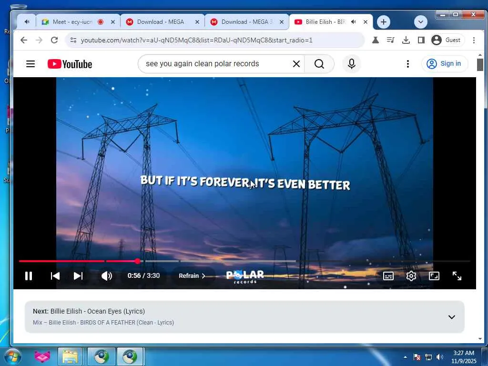
Task: Switch to the first Download - MEGA tab
Action: (x=160, y=22)
